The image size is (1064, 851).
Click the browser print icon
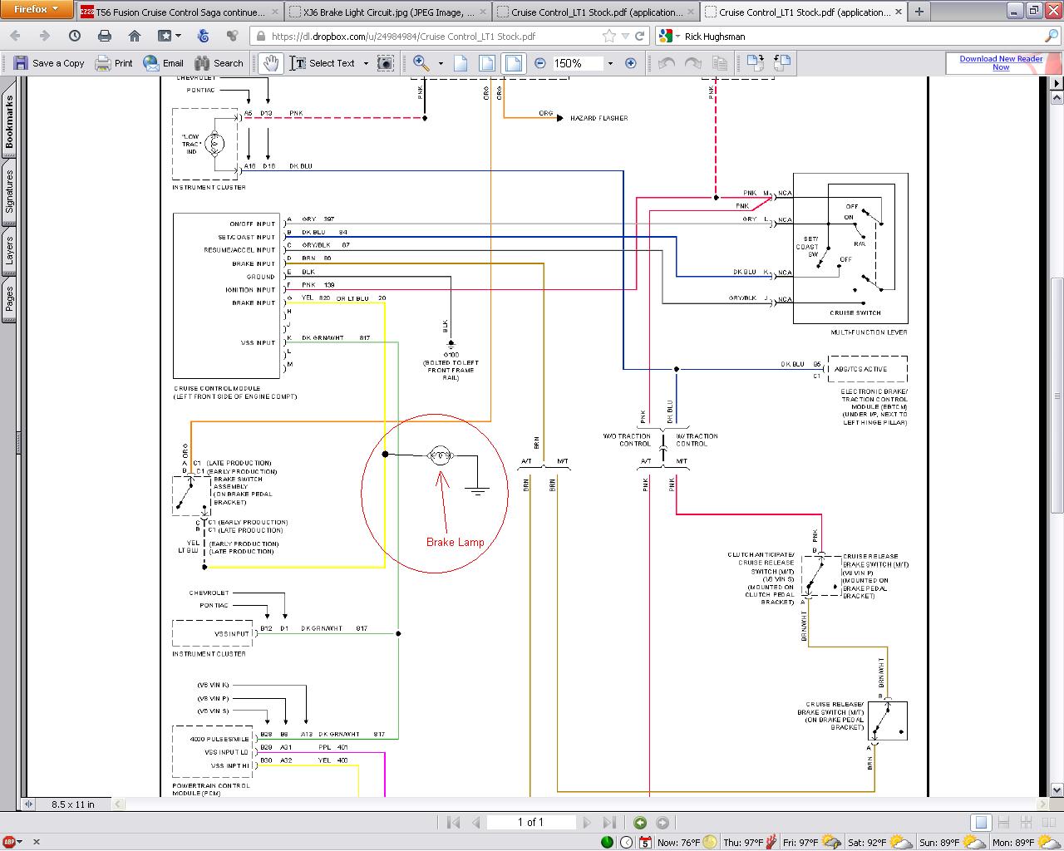coord(105,36)
